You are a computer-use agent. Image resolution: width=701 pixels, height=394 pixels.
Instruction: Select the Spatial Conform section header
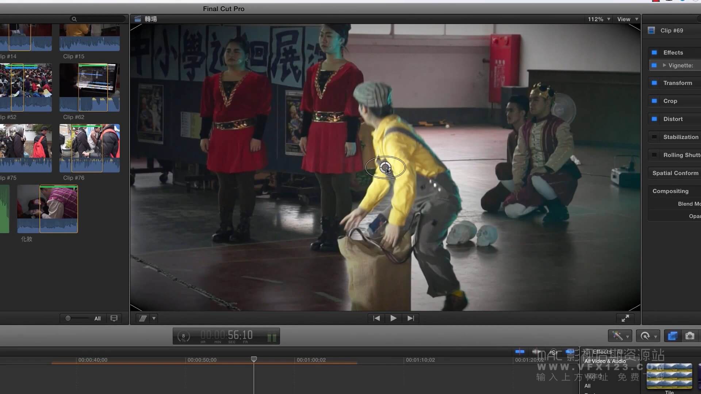[675, 173]
